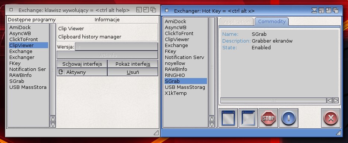
Task: Select FKey in Exchanger list
Action: [x=186, y=51]
